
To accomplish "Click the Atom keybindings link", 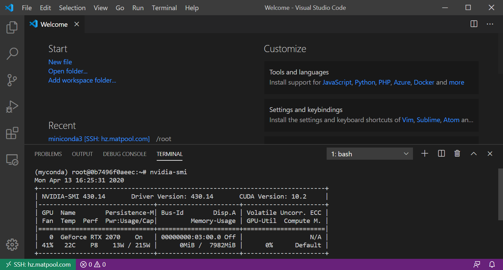I will (451, 120).
